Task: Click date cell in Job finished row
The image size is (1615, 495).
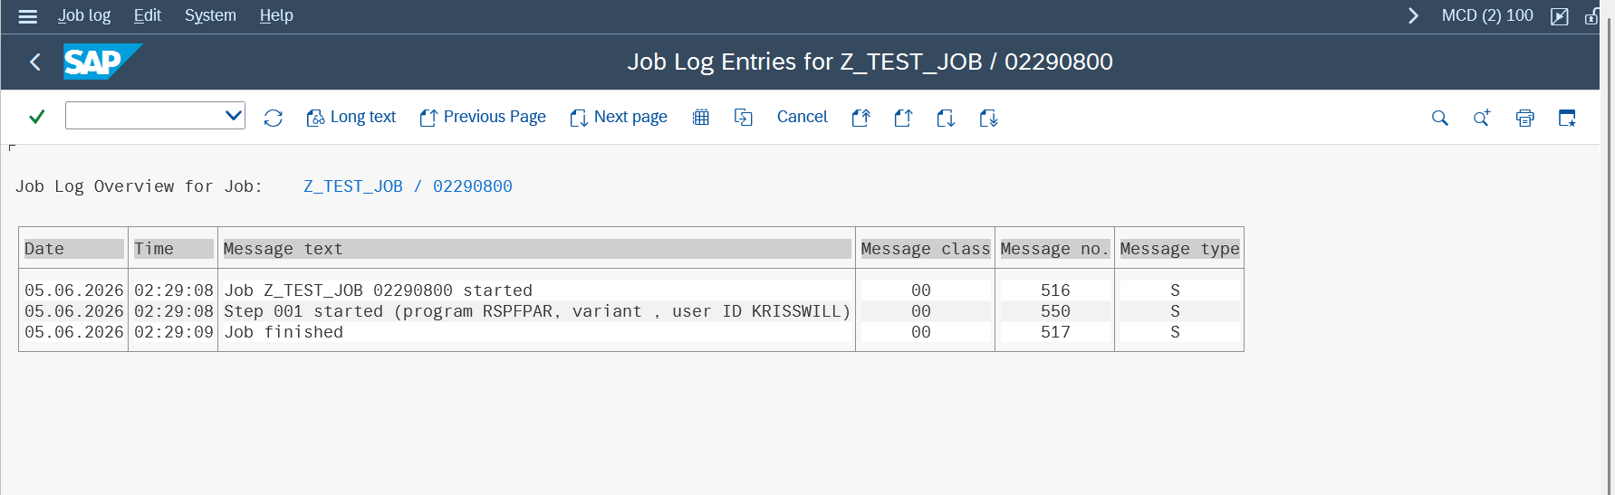Action: (x=73, y=332)
